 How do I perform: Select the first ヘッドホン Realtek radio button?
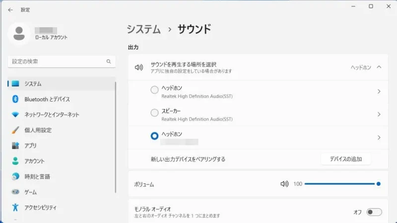(154, 90)
